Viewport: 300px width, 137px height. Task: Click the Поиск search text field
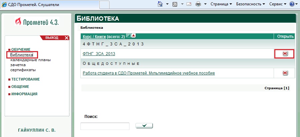(105, 126)
